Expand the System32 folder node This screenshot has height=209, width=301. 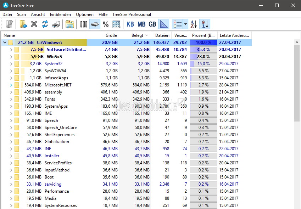click(x=11, y=64)
